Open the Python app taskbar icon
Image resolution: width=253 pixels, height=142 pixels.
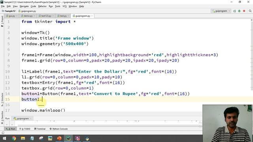(87, 138)
